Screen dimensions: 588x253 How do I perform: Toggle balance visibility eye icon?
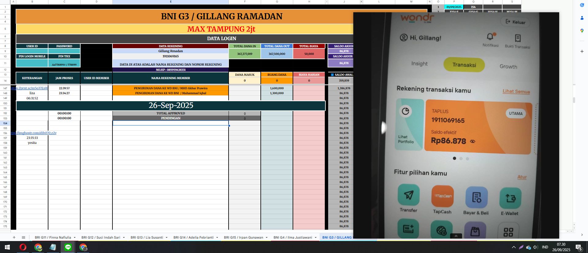coord(472,141)
